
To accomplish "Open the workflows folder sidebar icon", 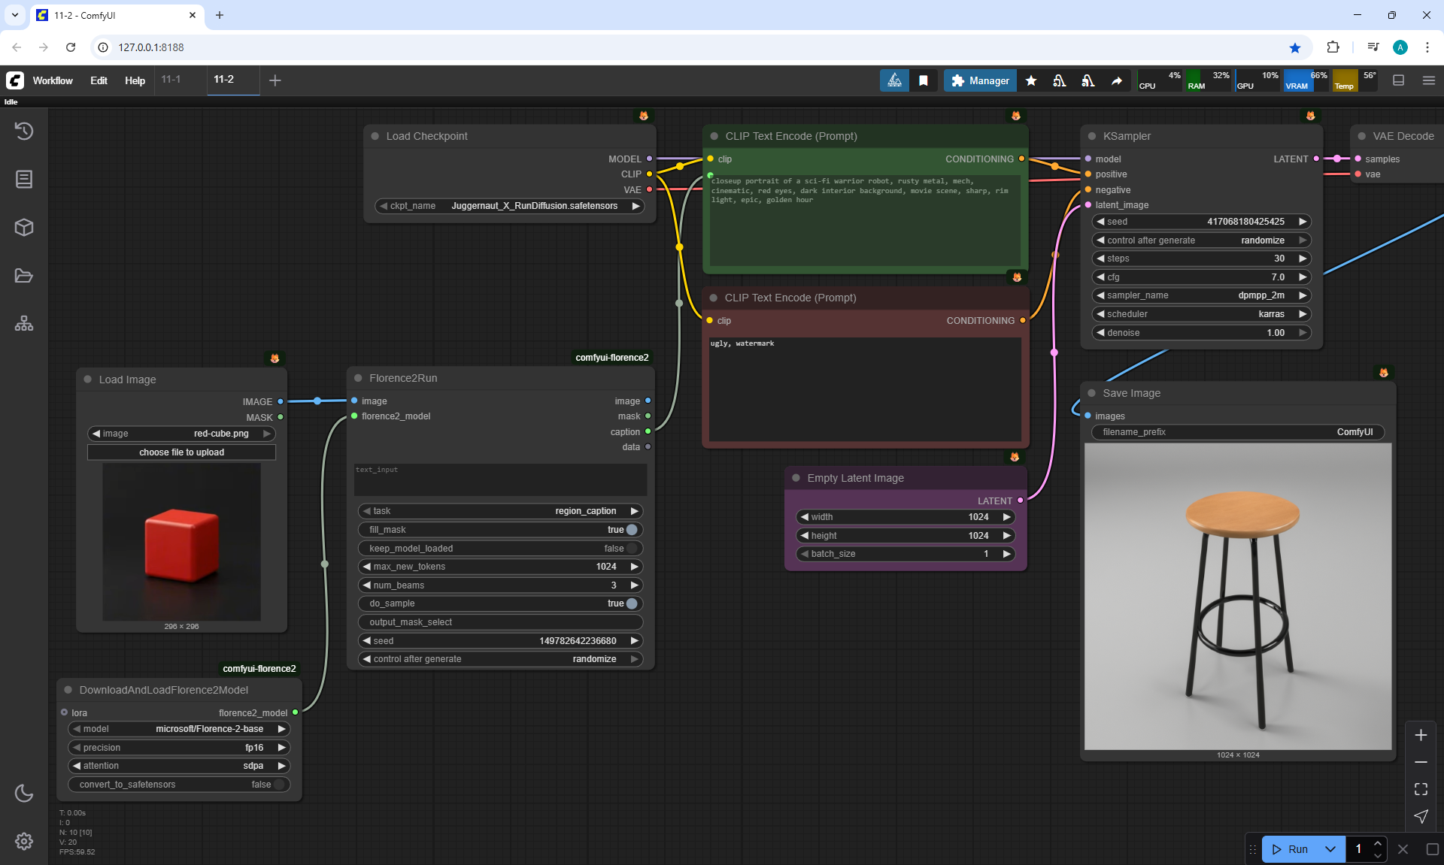I will pyautogui.click(x=24, y=276).
